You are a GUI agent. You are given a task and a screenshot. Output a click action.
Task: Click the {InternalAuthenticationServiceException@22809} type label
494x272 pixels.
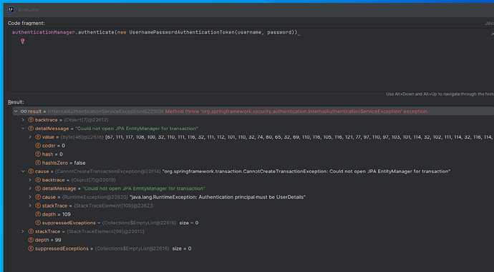click(x=105, y=111)
